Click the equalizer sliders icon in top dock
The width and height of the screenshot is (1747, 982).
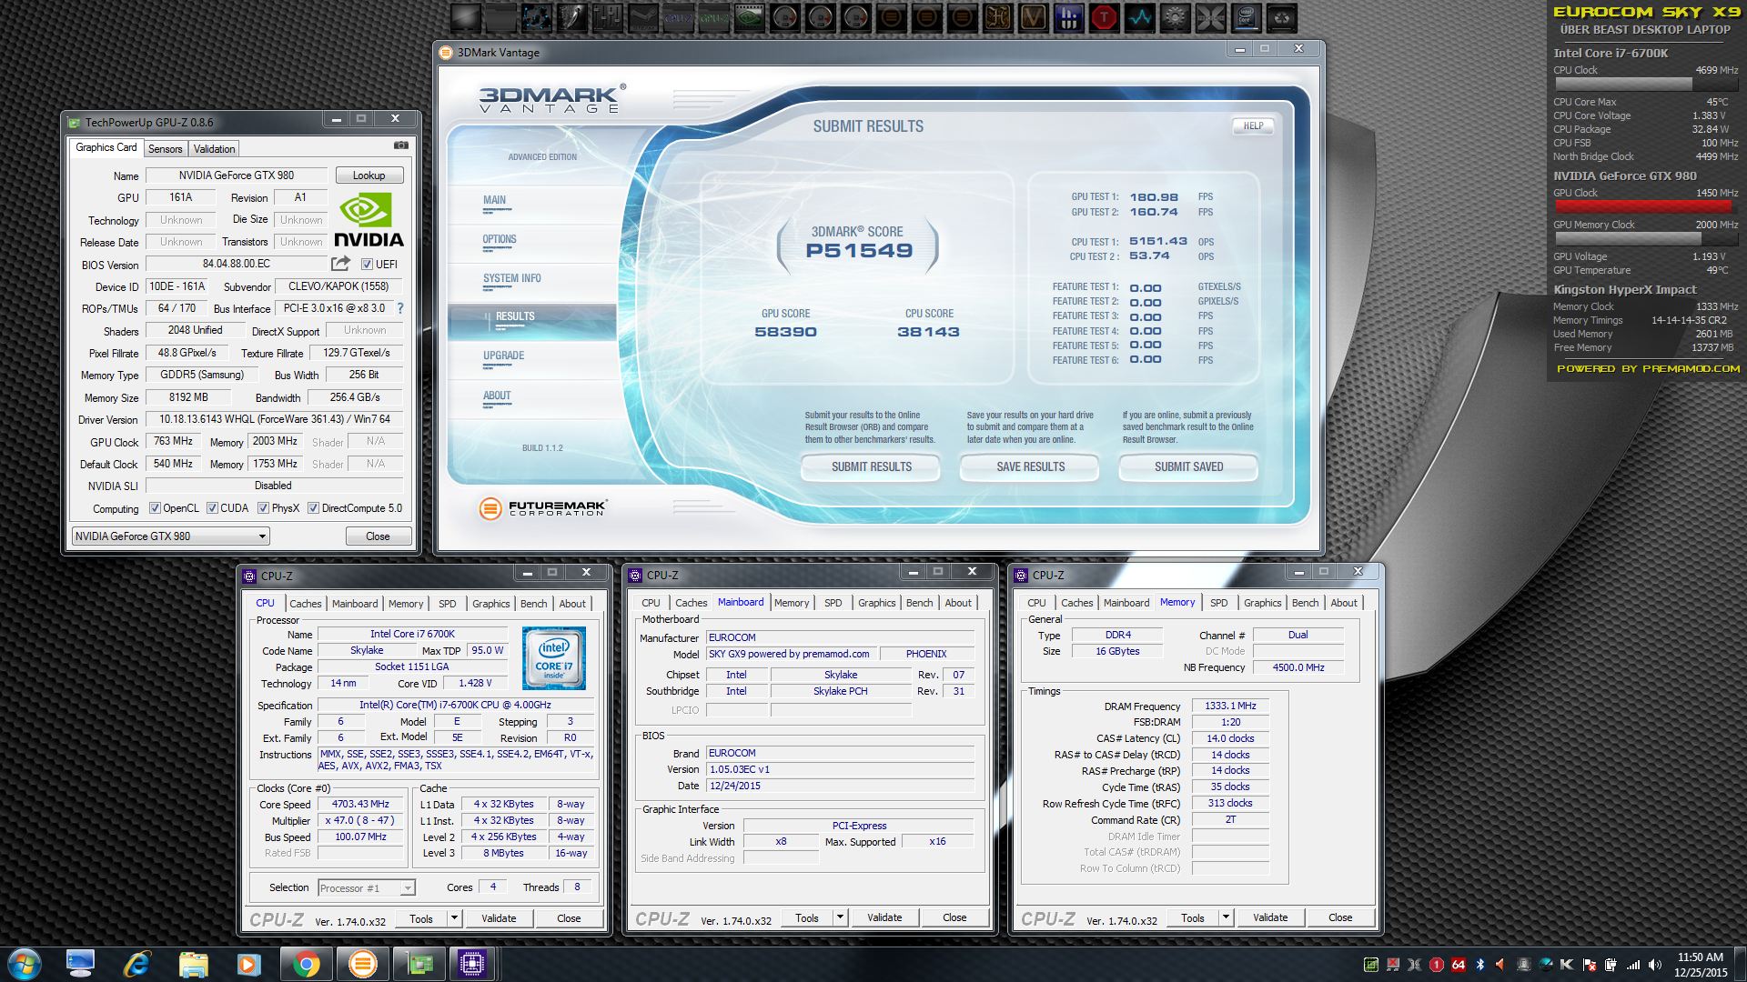coord(608,17)
